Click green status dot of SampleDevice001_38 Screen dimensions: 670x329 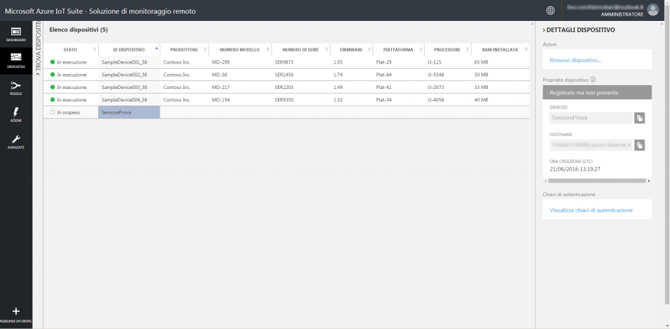point(52,62)
